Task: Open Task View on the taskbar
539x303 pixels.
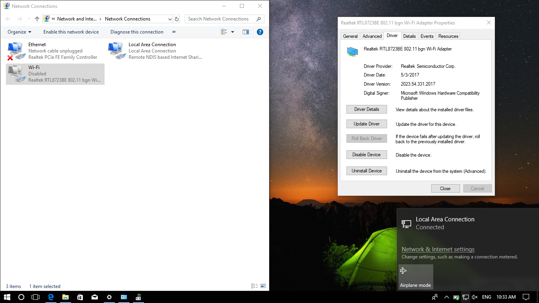Action: point(36,297)
